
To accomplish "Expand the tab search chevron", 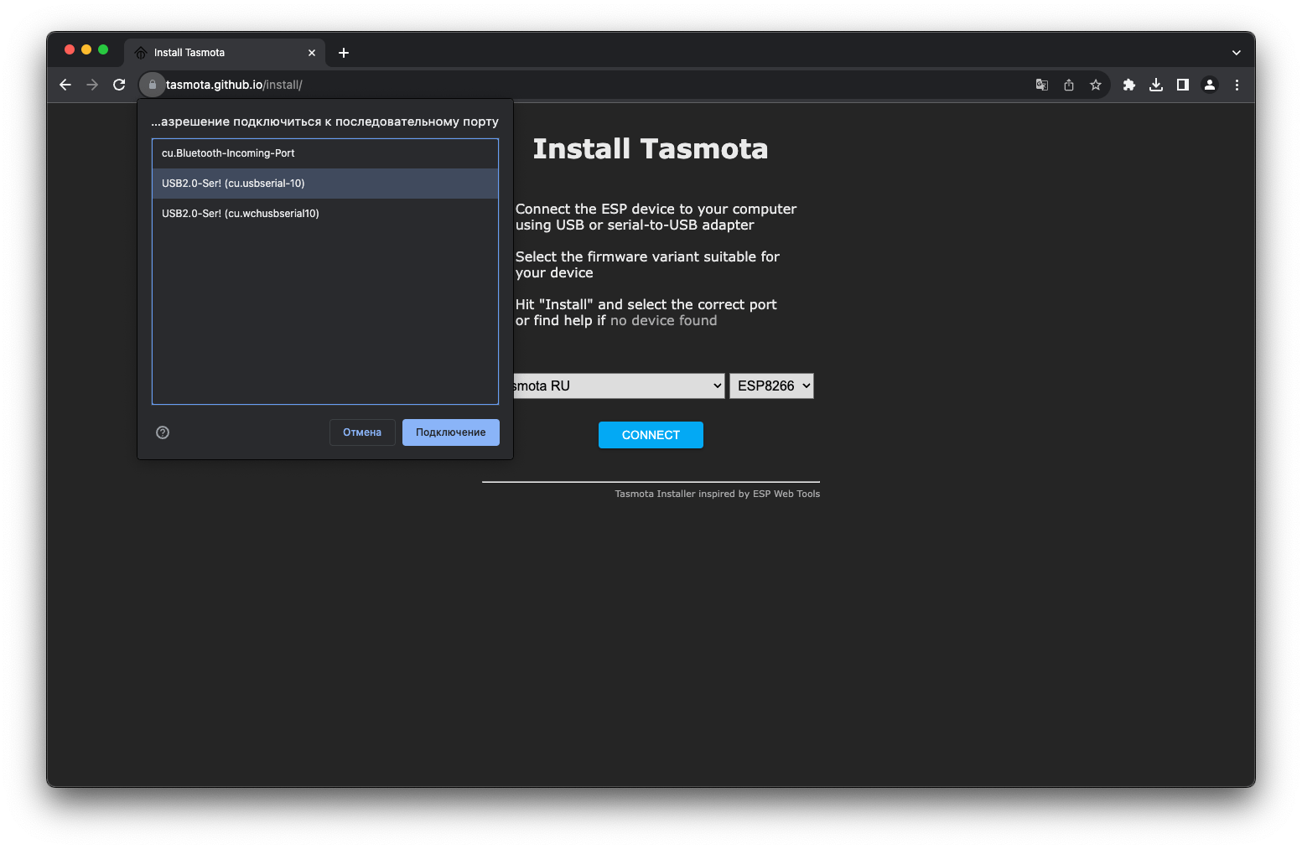I will [x=1236, y=53].
